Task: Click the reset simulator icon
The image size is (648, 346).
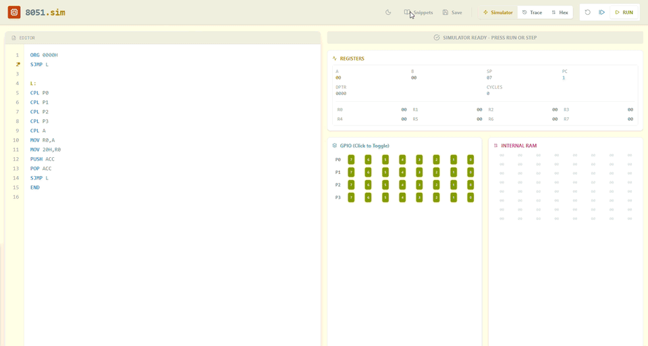Action: coord(587,12)
